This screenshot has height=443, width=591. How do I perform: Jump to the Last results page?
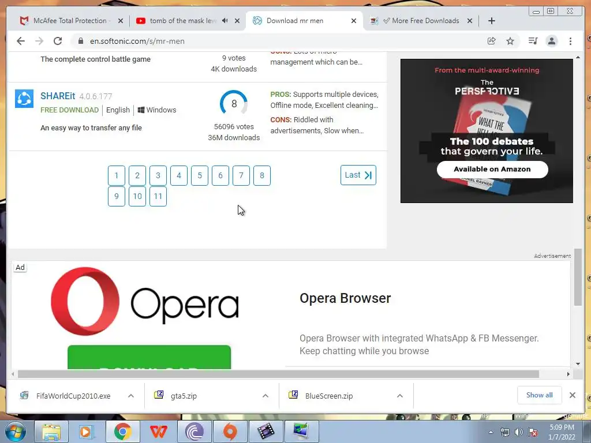(x=358, y=175)
